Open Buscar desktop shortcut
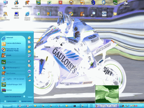This screenshot has height=108, width=144. click(93, 15)
